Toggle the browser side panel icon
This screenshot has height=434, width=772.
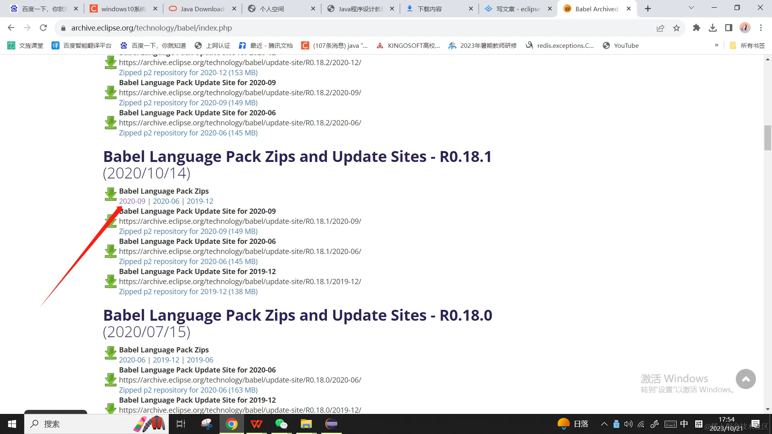click(729, 28)
